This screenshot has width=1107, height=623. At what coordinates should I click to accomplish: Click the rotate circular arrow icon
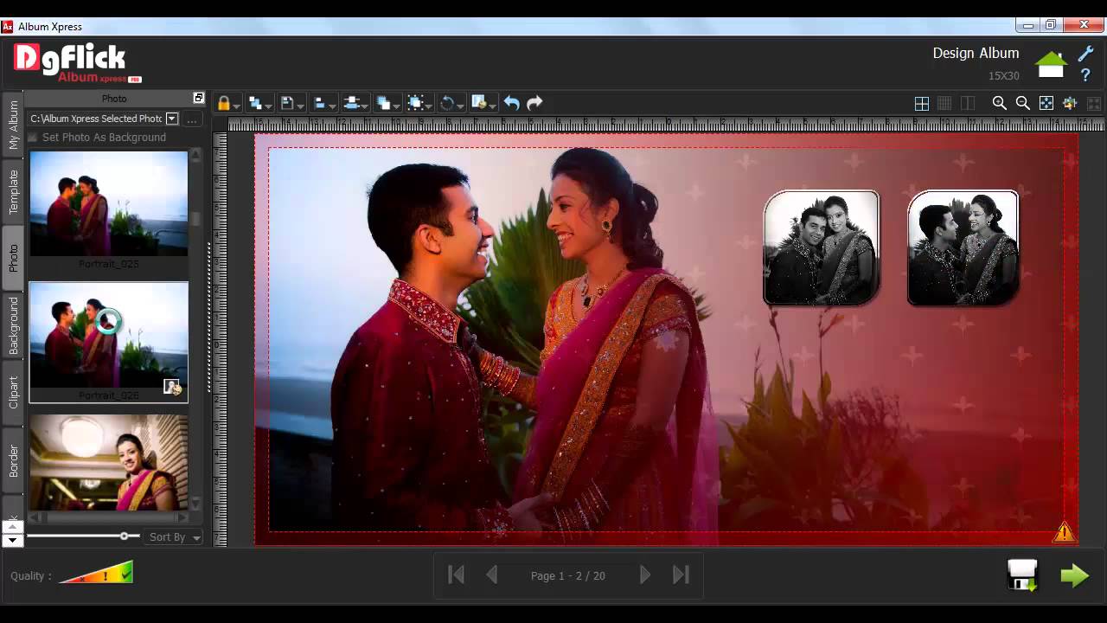pos(447,103)
